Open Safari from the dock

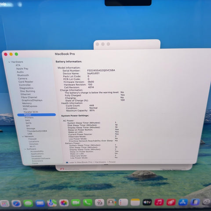[x=16, y=203]
